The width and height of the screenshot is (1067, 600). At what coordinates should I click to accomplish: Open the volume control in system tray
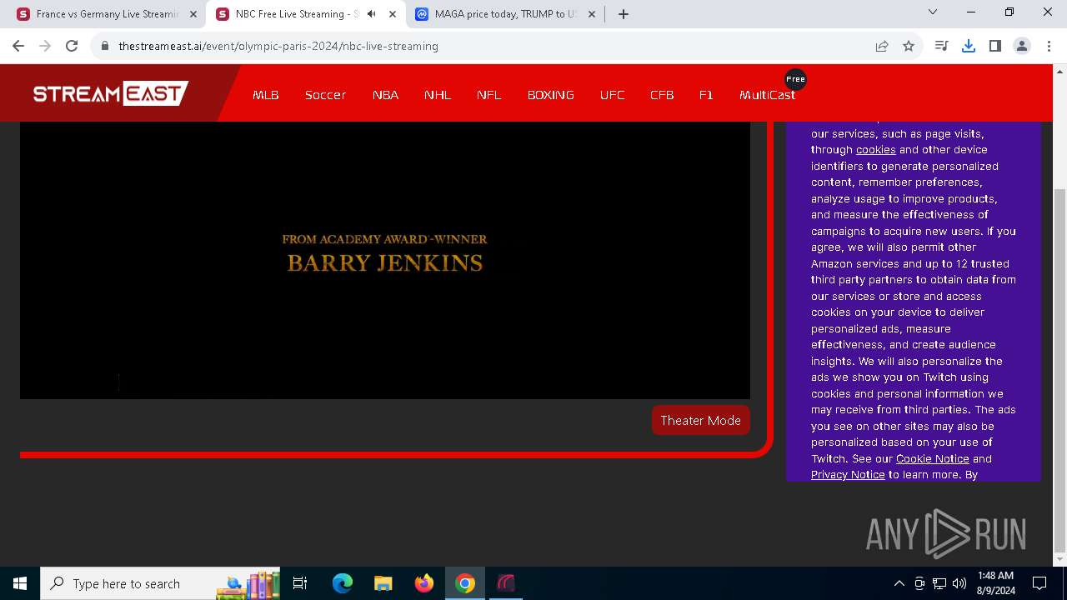959,583
